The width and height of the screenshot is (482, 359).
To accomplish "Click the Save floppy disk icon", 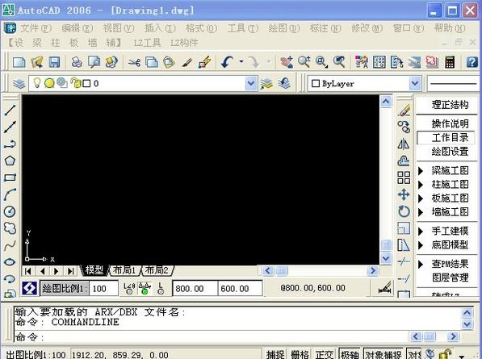I will (x=54, y=62).
